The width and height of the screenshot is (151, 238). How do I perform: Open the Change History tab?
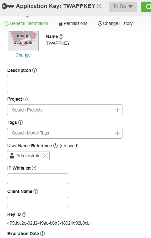tap(115, 24)
